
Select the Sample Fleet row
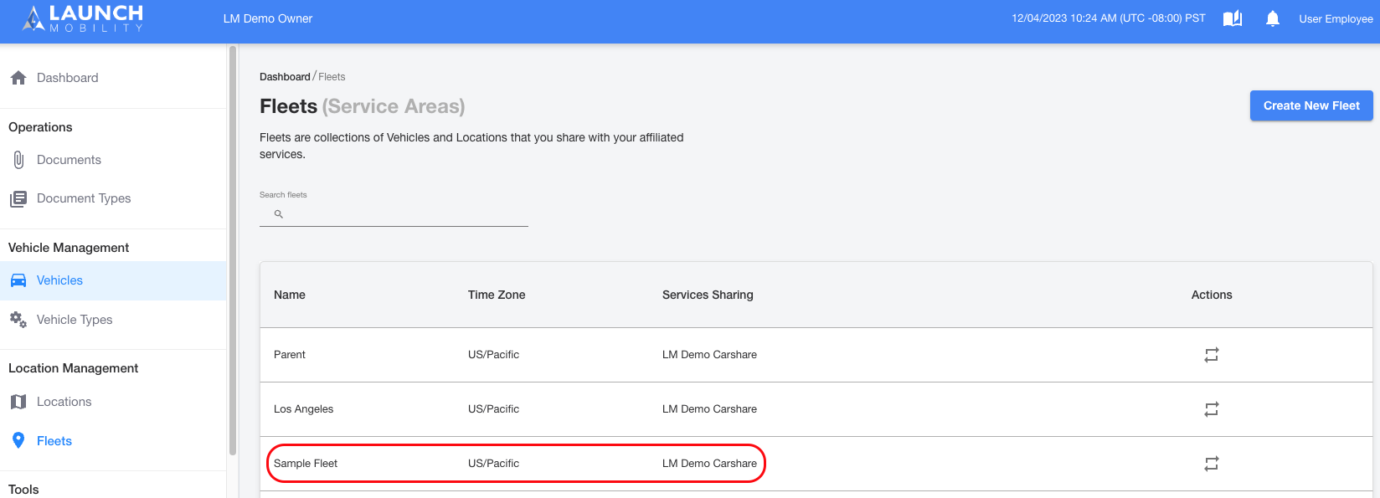[x=816, y=464]
